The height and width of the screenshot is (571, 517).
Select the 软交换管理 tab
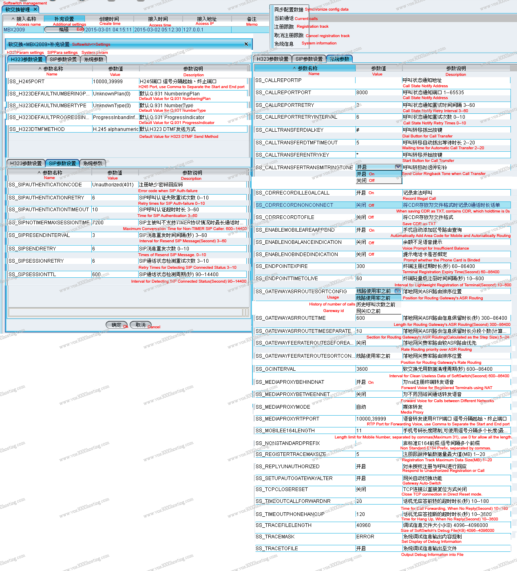pos(20,9)
